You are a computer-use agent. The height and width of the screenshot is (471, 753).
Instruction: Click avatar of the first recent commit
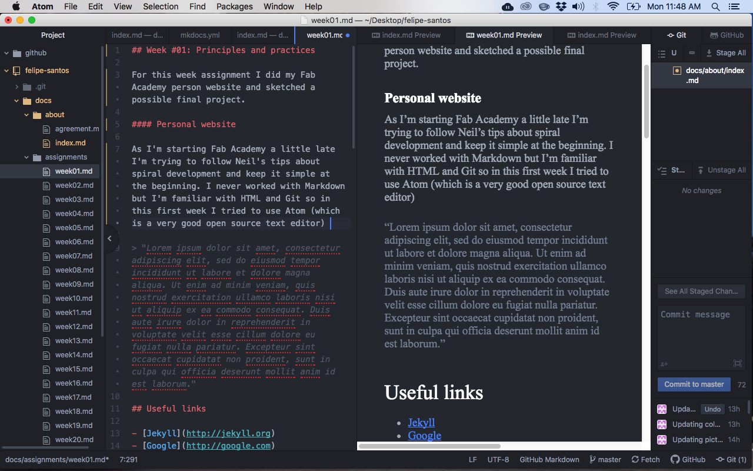pos(662,409)
